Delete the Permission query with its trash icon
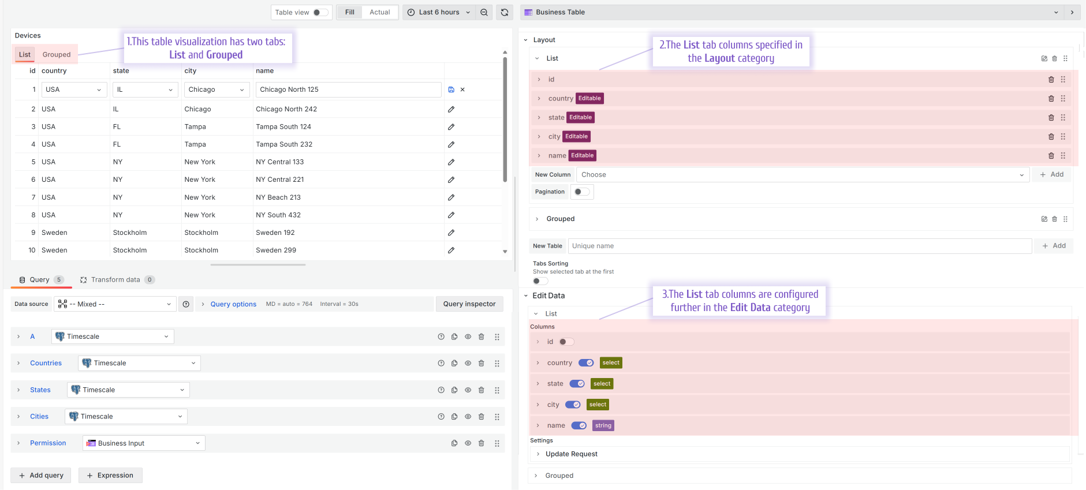 (482, 443)
